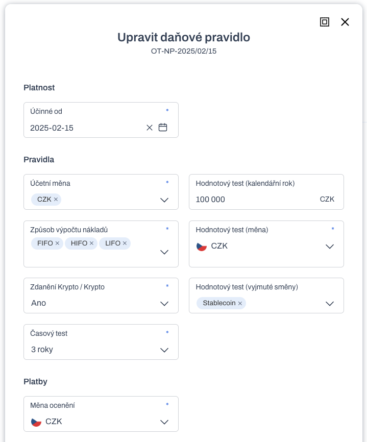Open the Zdanění Krypto / Krypto dropdown
The image size is (367, 442).
[x=164, y=303]
